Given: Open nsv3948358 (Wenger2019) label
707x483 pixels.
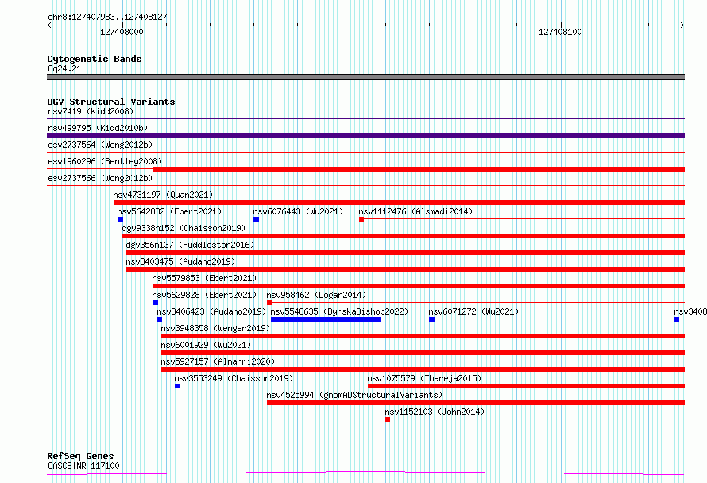Looking at the screenshot, I should [x=215, y=328].
